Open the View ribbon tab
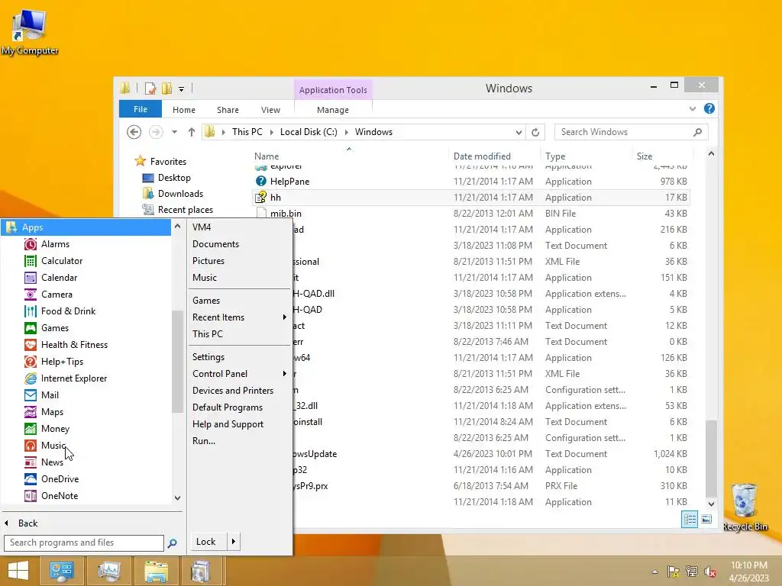Viewport: 782px width, 586px height. 270,110
